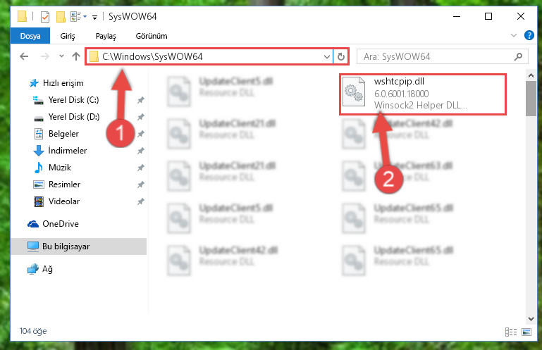Open the Görünüm ribbon tab
Image resolution: width=542 pixels, height=350 pixels.
[152, 36]
